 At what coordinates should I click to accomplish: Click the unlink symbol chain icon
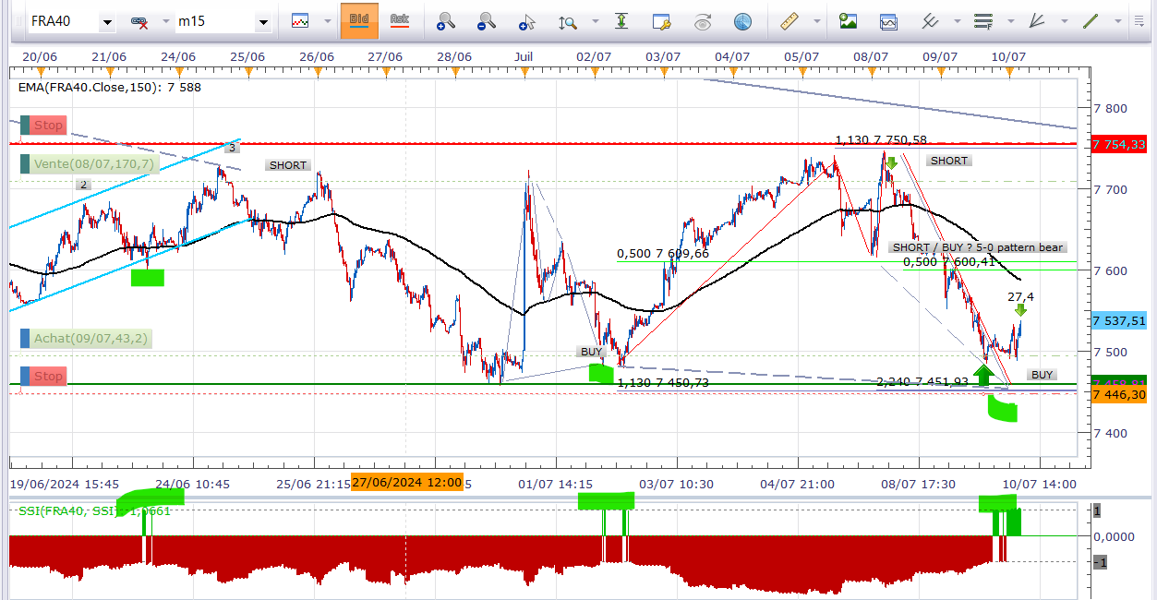point(140,21)
